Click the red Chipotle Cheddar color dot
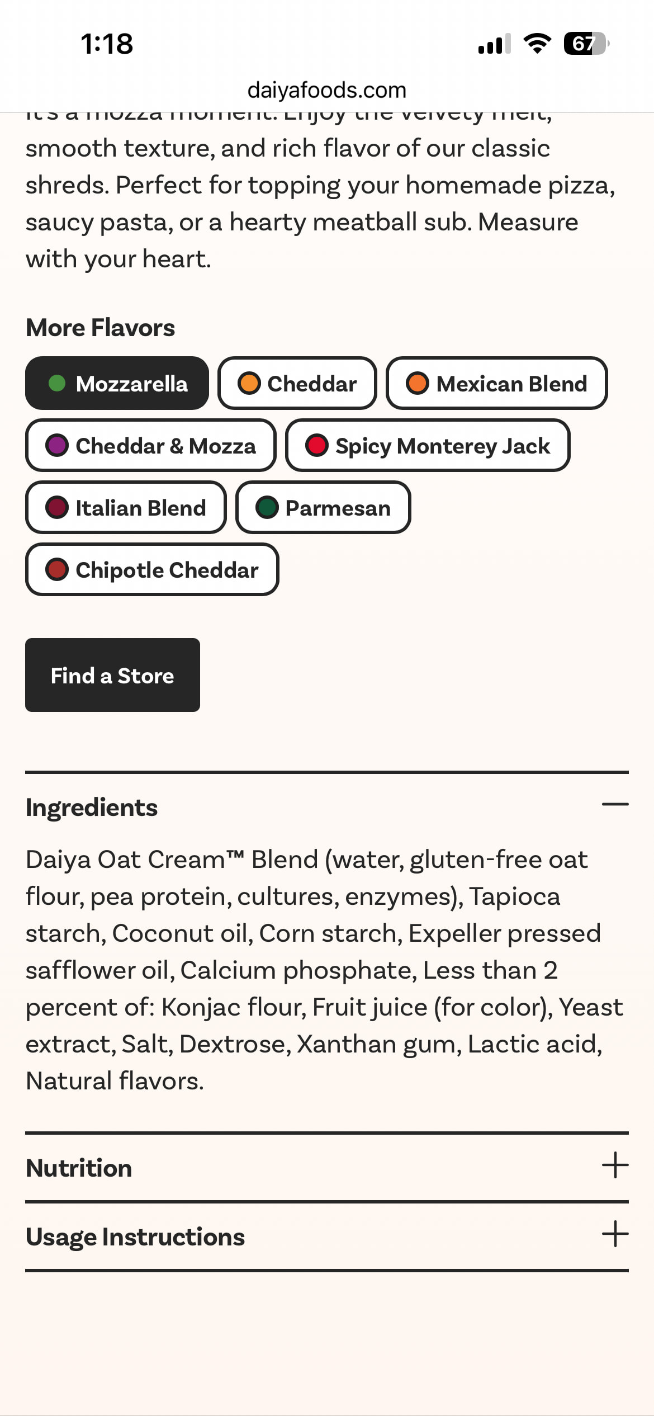 coord(57,570)
